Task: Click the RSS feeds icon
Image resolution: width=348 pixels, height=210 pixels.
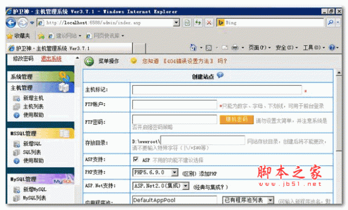Action: 209,48
